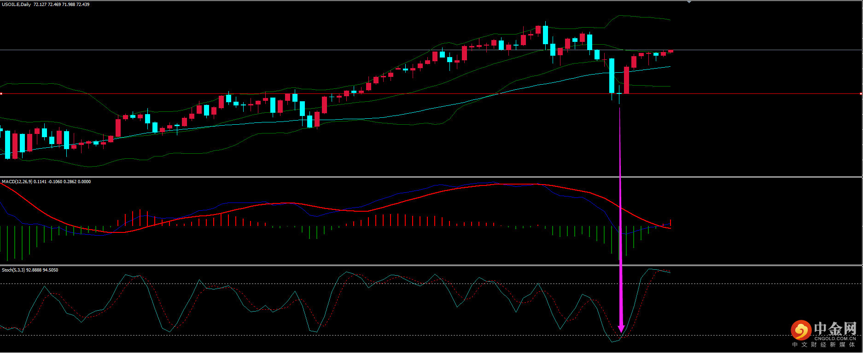Screen dimensions: 863x353
Task: Click the left handle of the selected horizontal line
Action: (1, 94)
